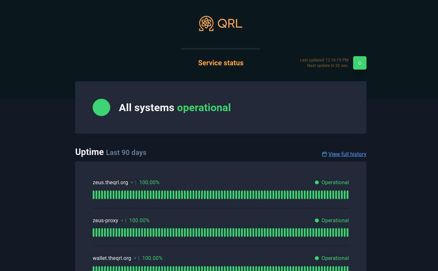Open the wallet.theqrl.org monitor link

112,258
